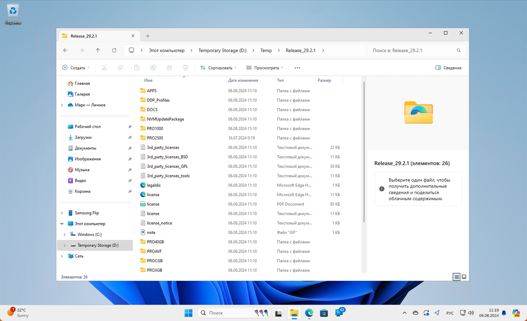Navigate to Temporary Storage (D:) breadcrumb
The width and height of the screenshot is (527, 321).
tap(222, 50)
